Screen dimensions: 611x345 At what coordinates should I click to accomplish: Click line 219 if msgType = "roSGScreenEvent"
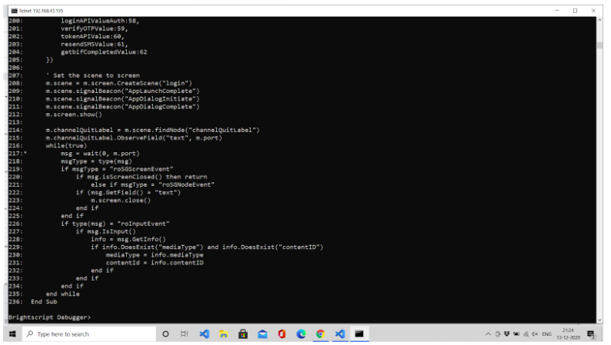117,169
